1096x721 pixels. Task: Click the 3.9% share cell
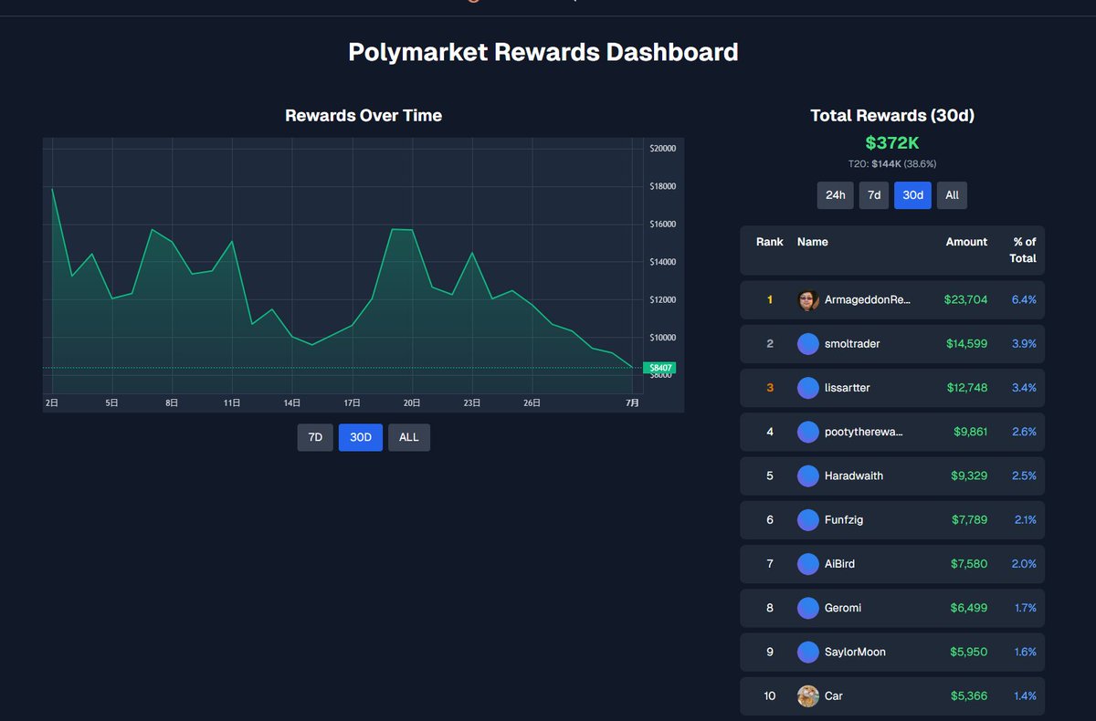pos(1024,344)
